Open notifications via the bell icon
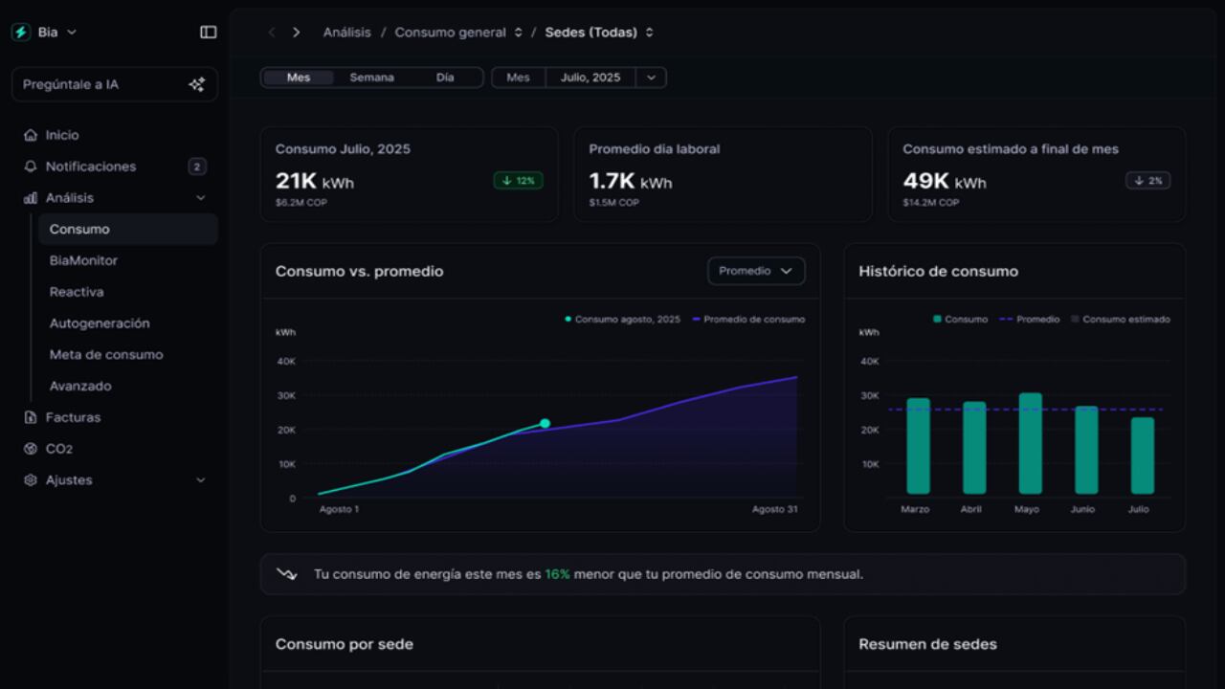Screen dimensions: 1225x689 click(30, 166)
